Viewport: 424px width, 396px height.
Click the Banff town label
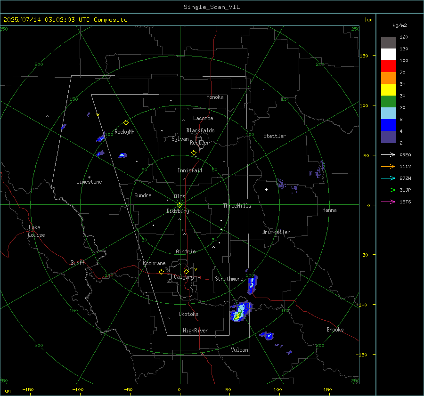[x=78, y=262]
